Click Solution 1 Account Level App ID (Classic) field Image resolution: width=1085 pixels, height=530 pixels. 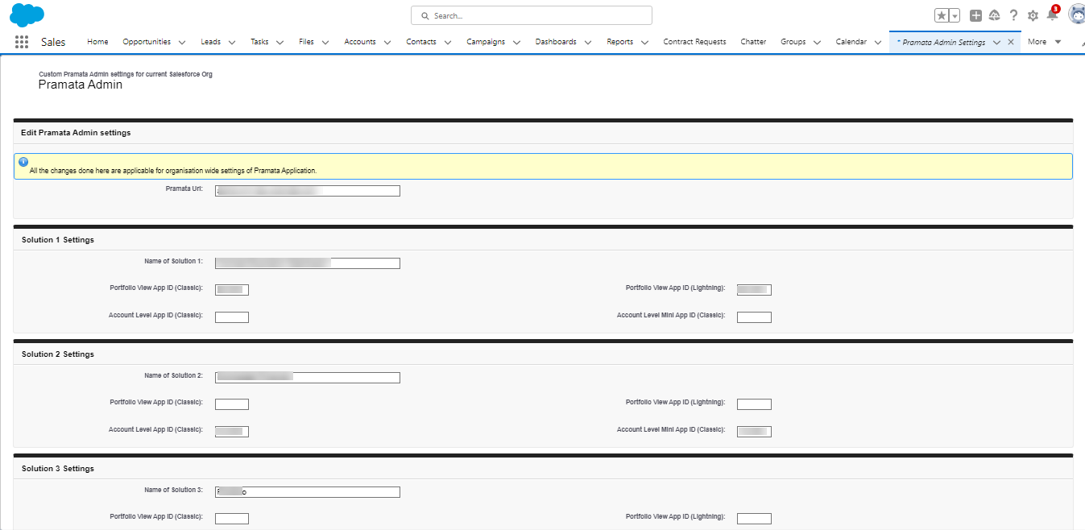click(232, 317)
